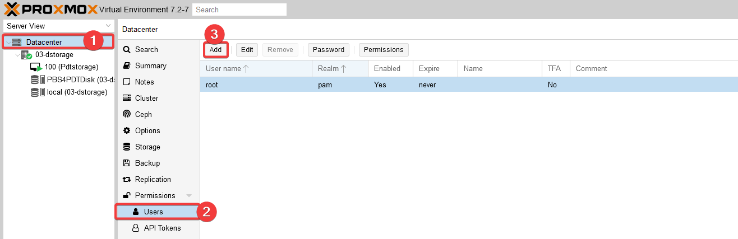Click the Add user button
This screenshot has width=738, height=239.
pyautogui.click(x=216, y=50)
